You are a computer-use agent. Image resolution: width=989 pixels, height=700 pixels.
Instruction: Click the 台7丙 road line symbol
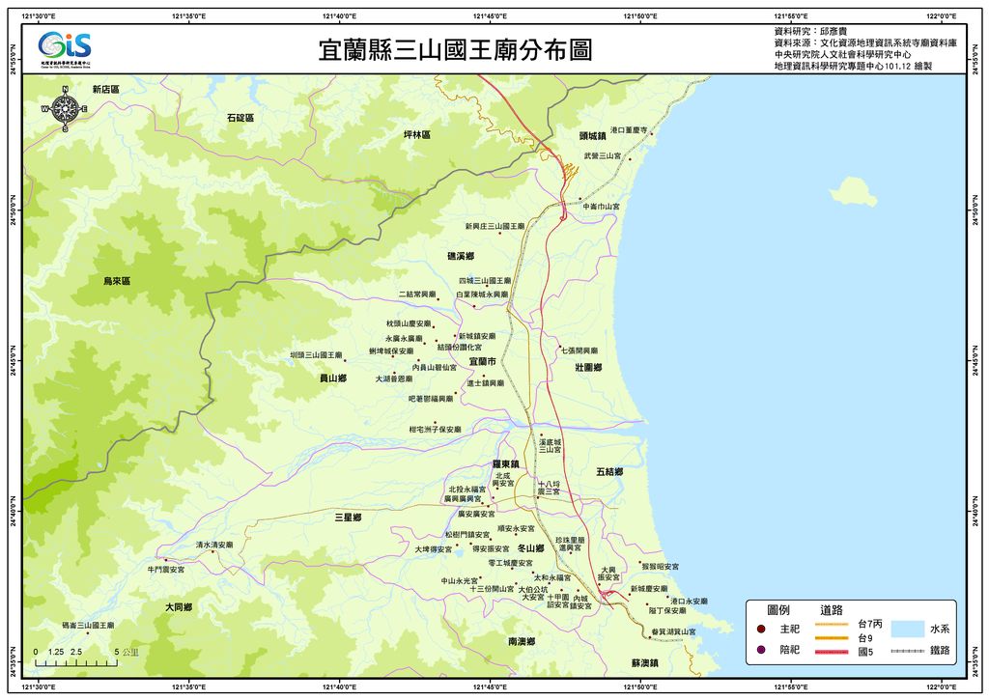831,624
